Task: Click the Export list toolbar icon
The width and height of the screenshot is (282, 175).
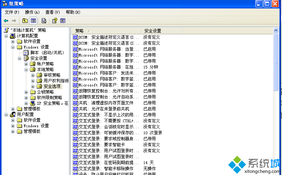Action: (x=44, y=21)
